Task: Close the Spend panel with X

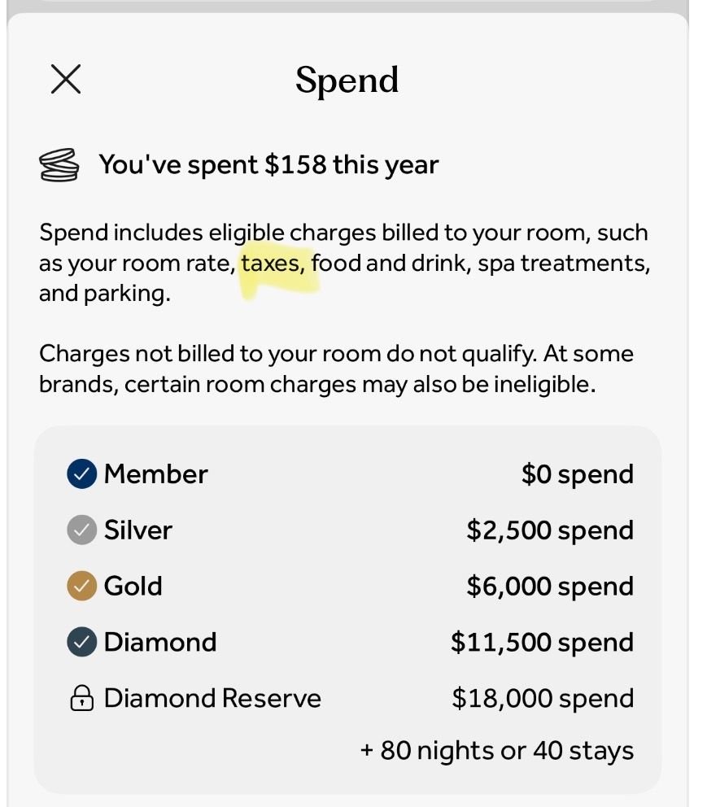Action: (x=65, y=80)
